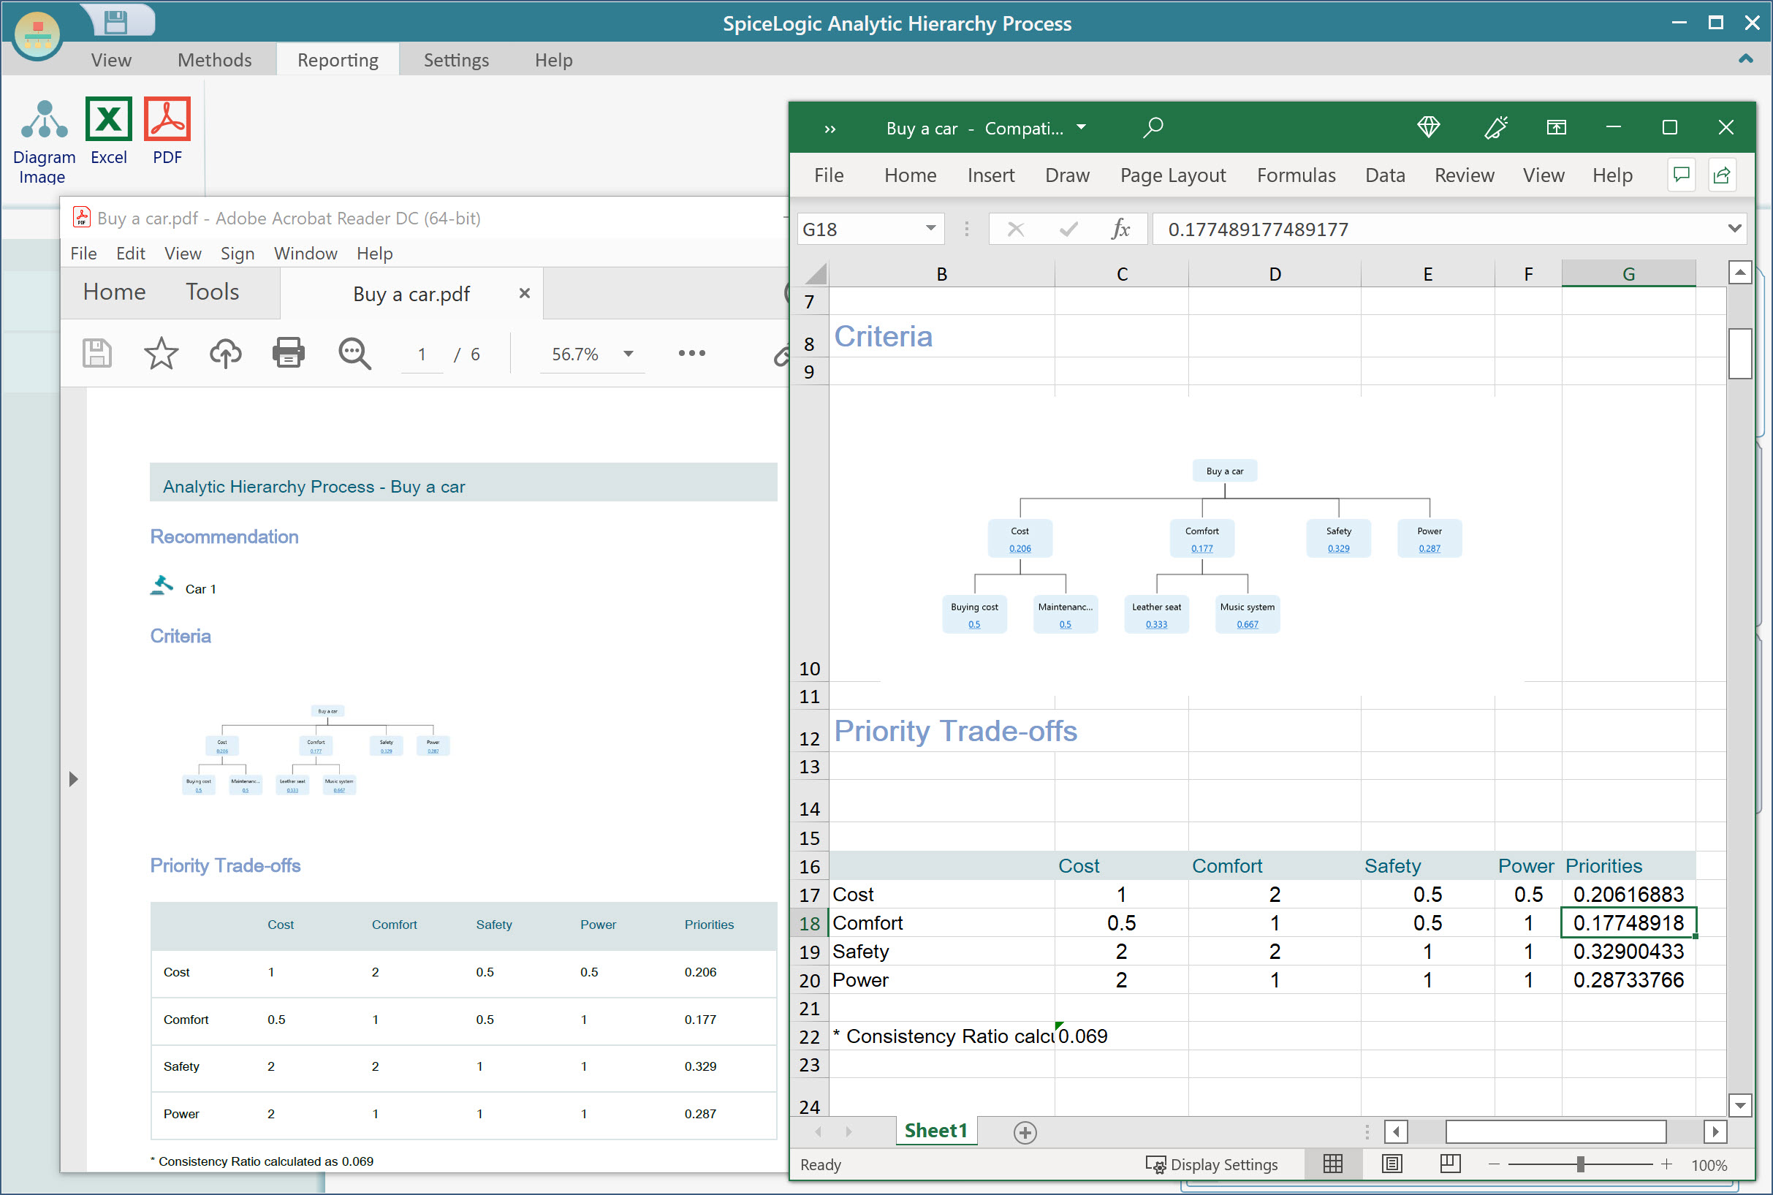
Task: Export report to PDF in SpiceLogic
Action: 167,131
